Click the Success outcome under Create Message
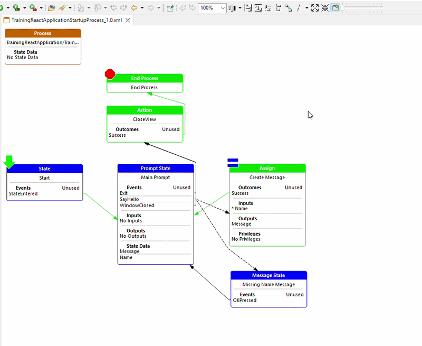Viewport: 422px width, 346px height. [240, 193]
